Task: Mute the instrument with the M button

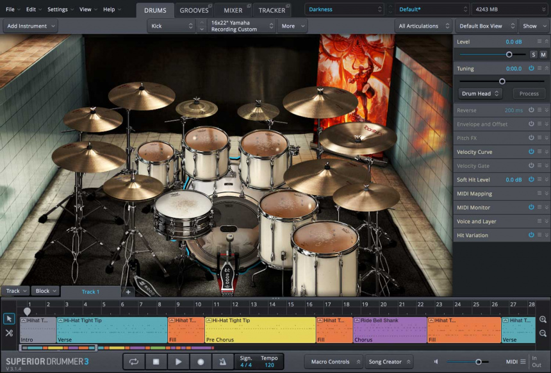Action: pyautogui.click(x=543, y=54)
